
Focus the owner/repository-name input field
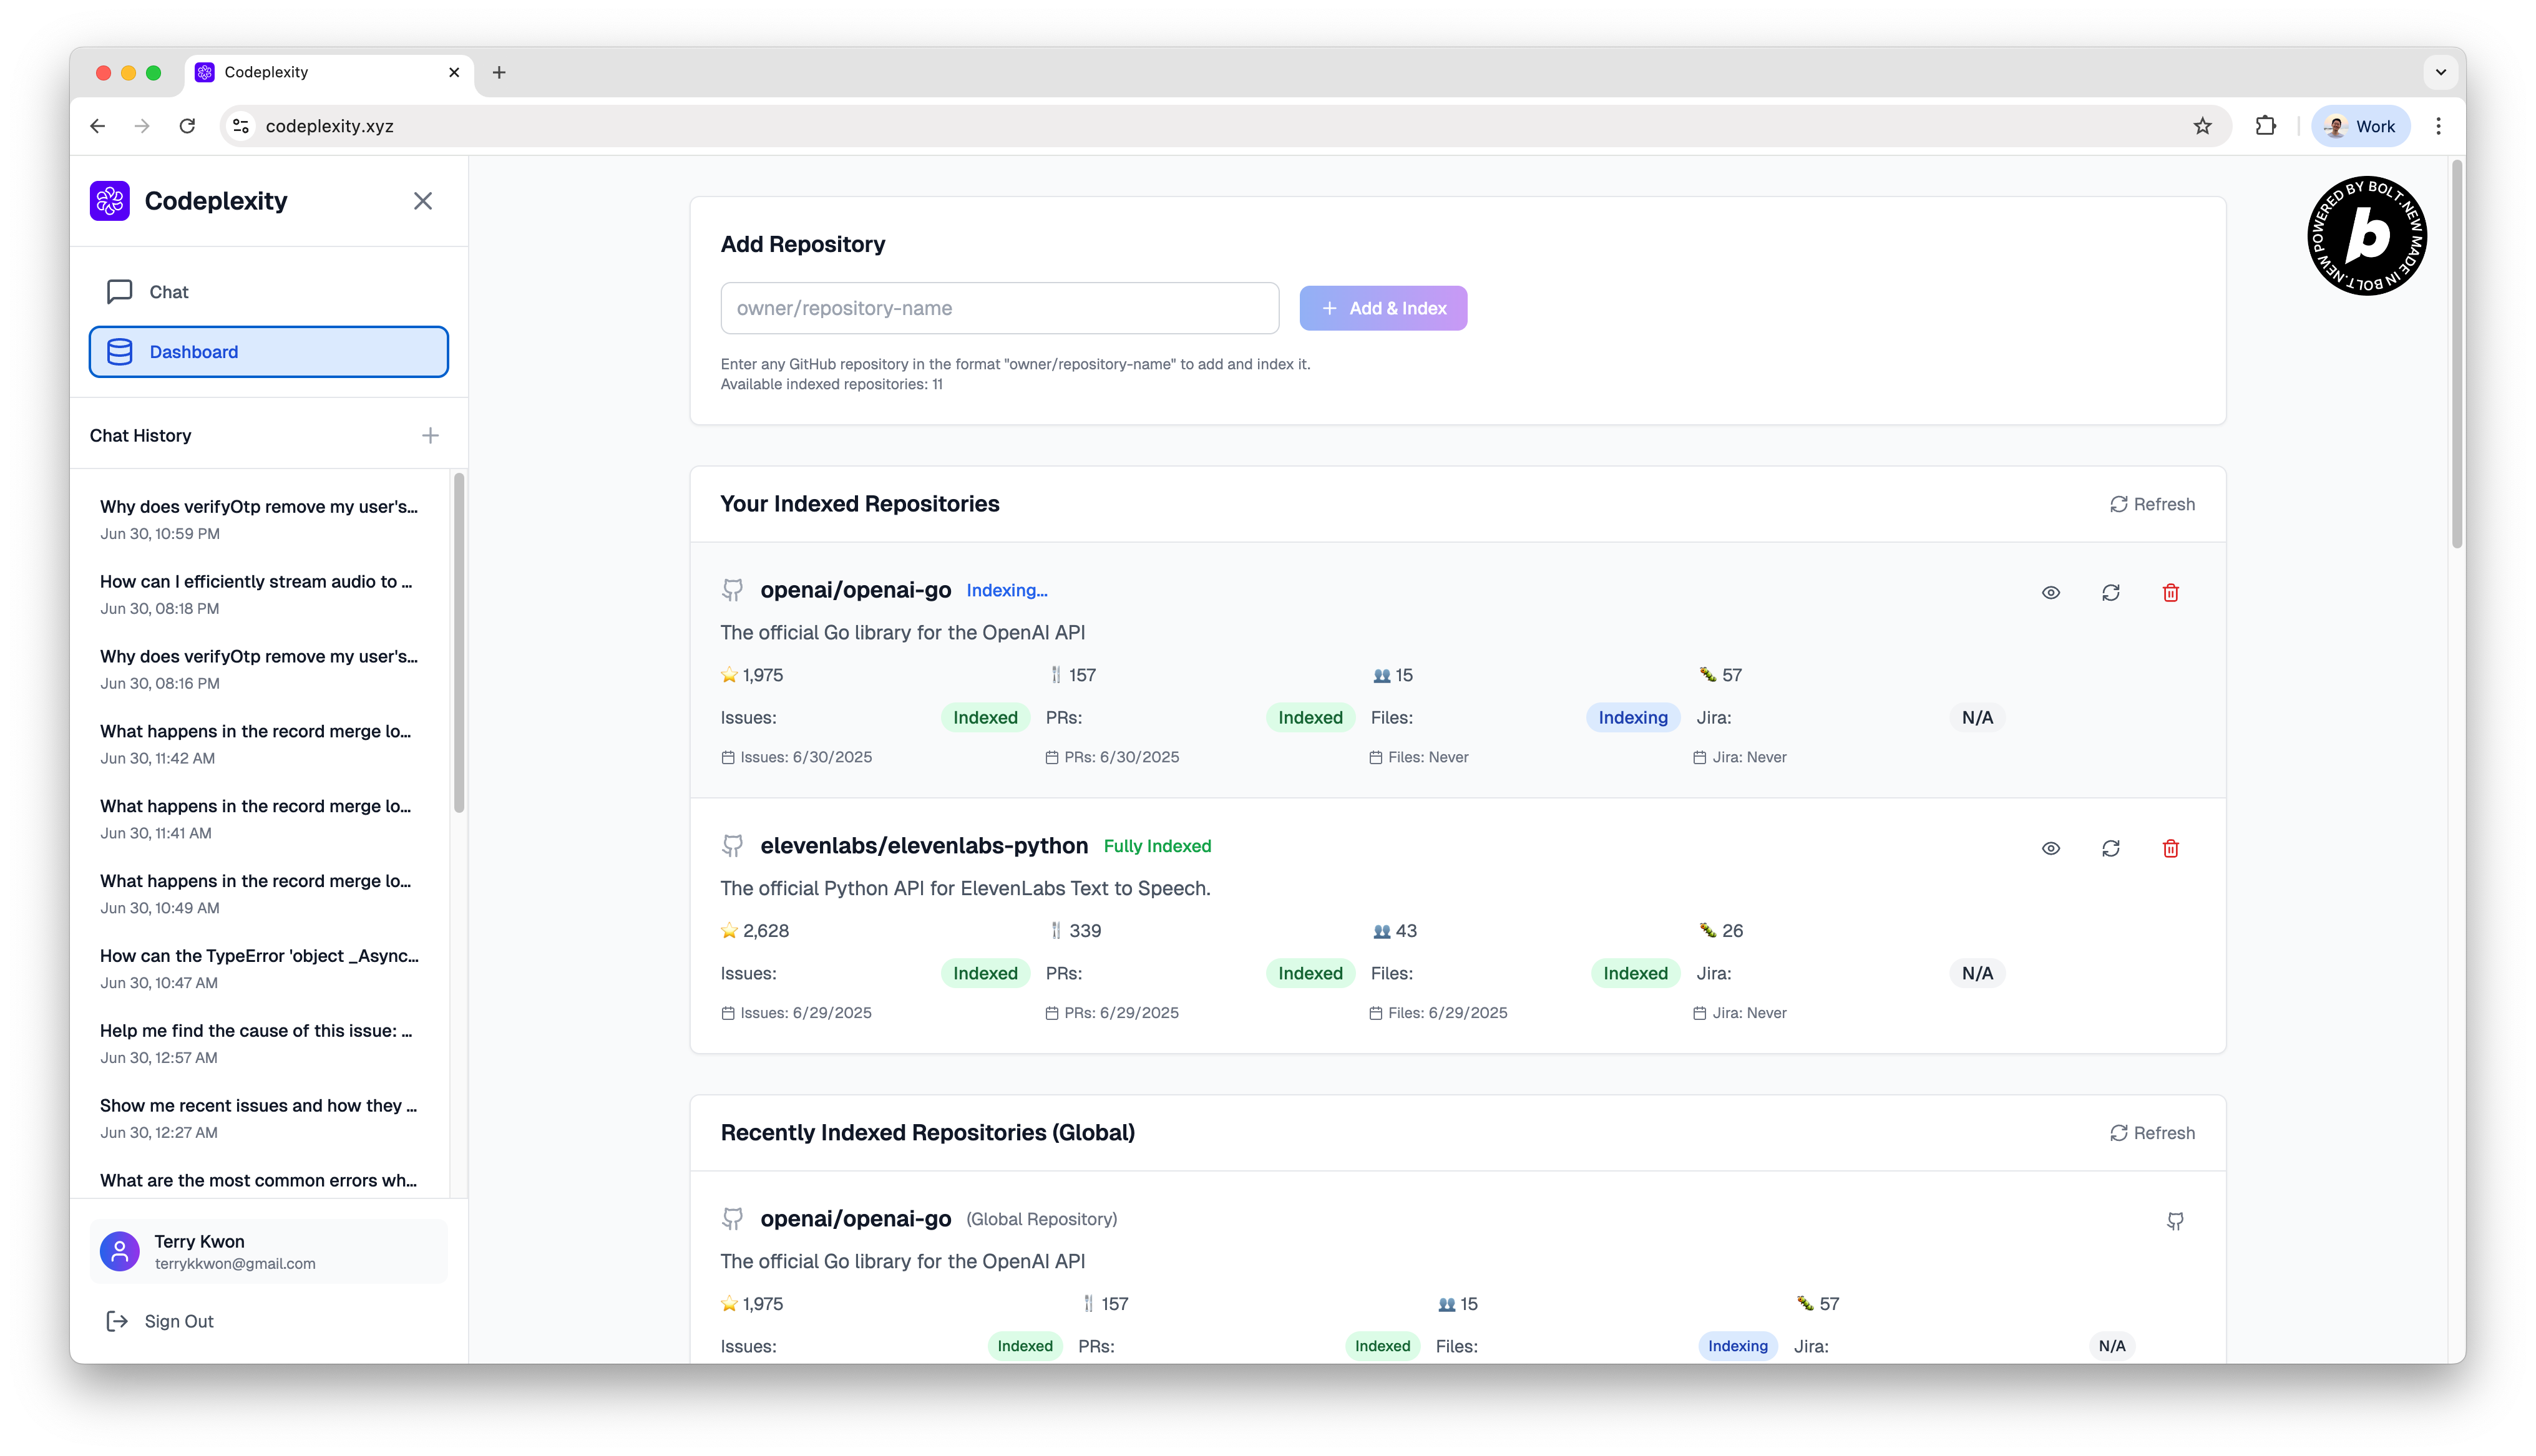click(999, 309)
